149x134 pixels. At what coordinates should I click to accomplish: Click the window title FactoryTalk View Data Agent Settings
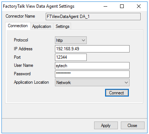tap(39, 6)
